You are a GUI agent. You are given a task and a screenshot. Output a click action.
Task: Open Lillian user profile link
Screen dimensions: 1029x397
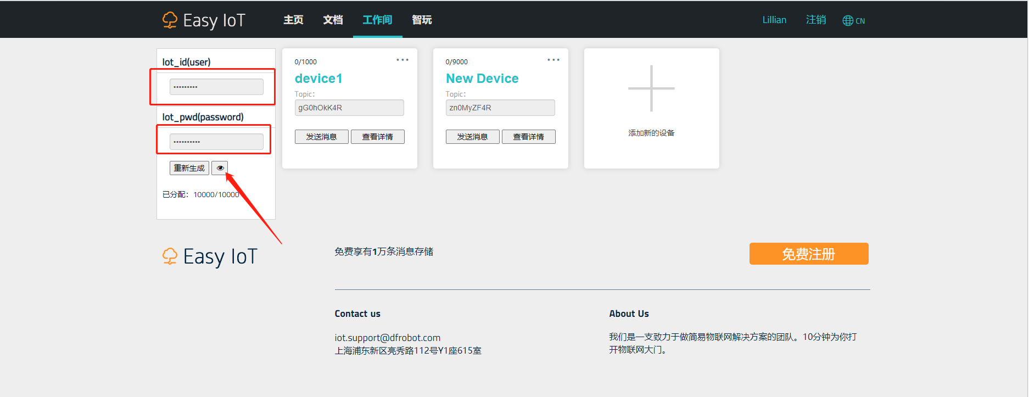[x=774, y=20]
